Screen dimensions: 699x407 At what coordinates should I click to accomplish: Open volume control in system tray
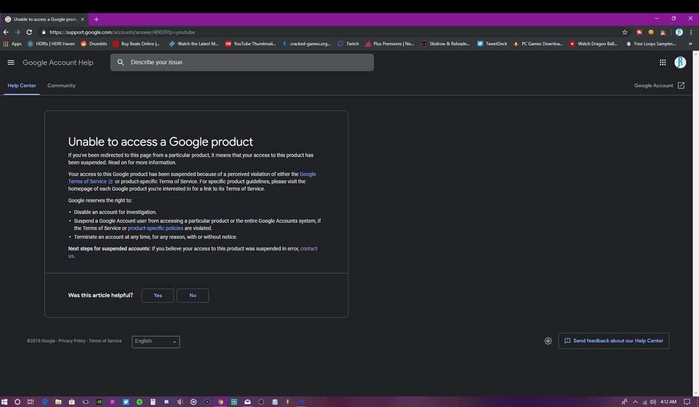pos(653,402)
